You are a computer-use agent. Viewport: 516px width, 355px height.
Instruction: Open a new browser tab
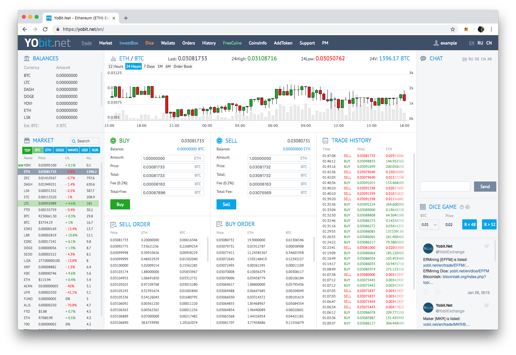(x=126, y=18)
